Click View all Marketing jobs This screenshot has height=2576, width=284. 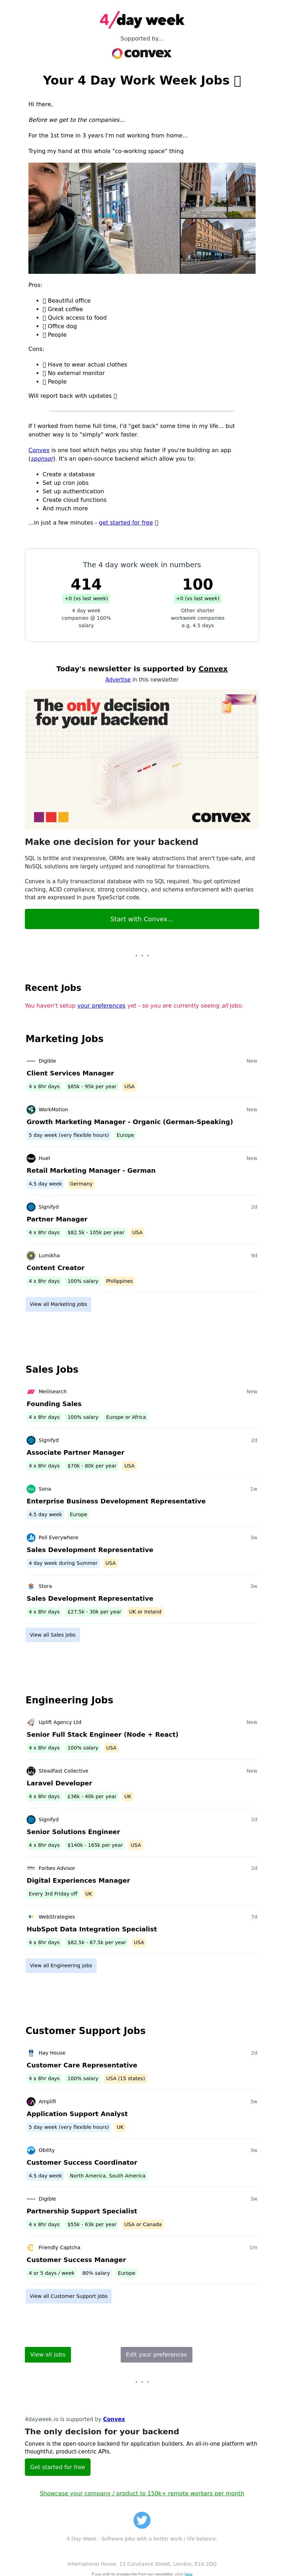[58, 1304]
